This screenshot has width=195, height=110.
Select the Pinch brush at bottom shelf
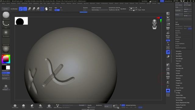(x=23, y=106)
